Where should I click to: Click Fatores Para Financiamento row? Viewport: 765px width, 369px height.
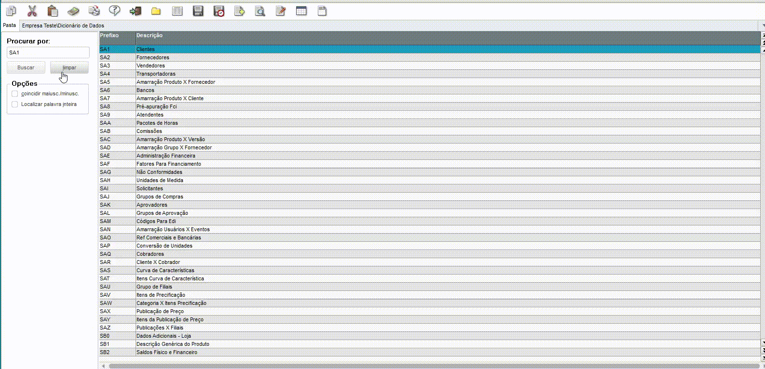click(430, 164)
